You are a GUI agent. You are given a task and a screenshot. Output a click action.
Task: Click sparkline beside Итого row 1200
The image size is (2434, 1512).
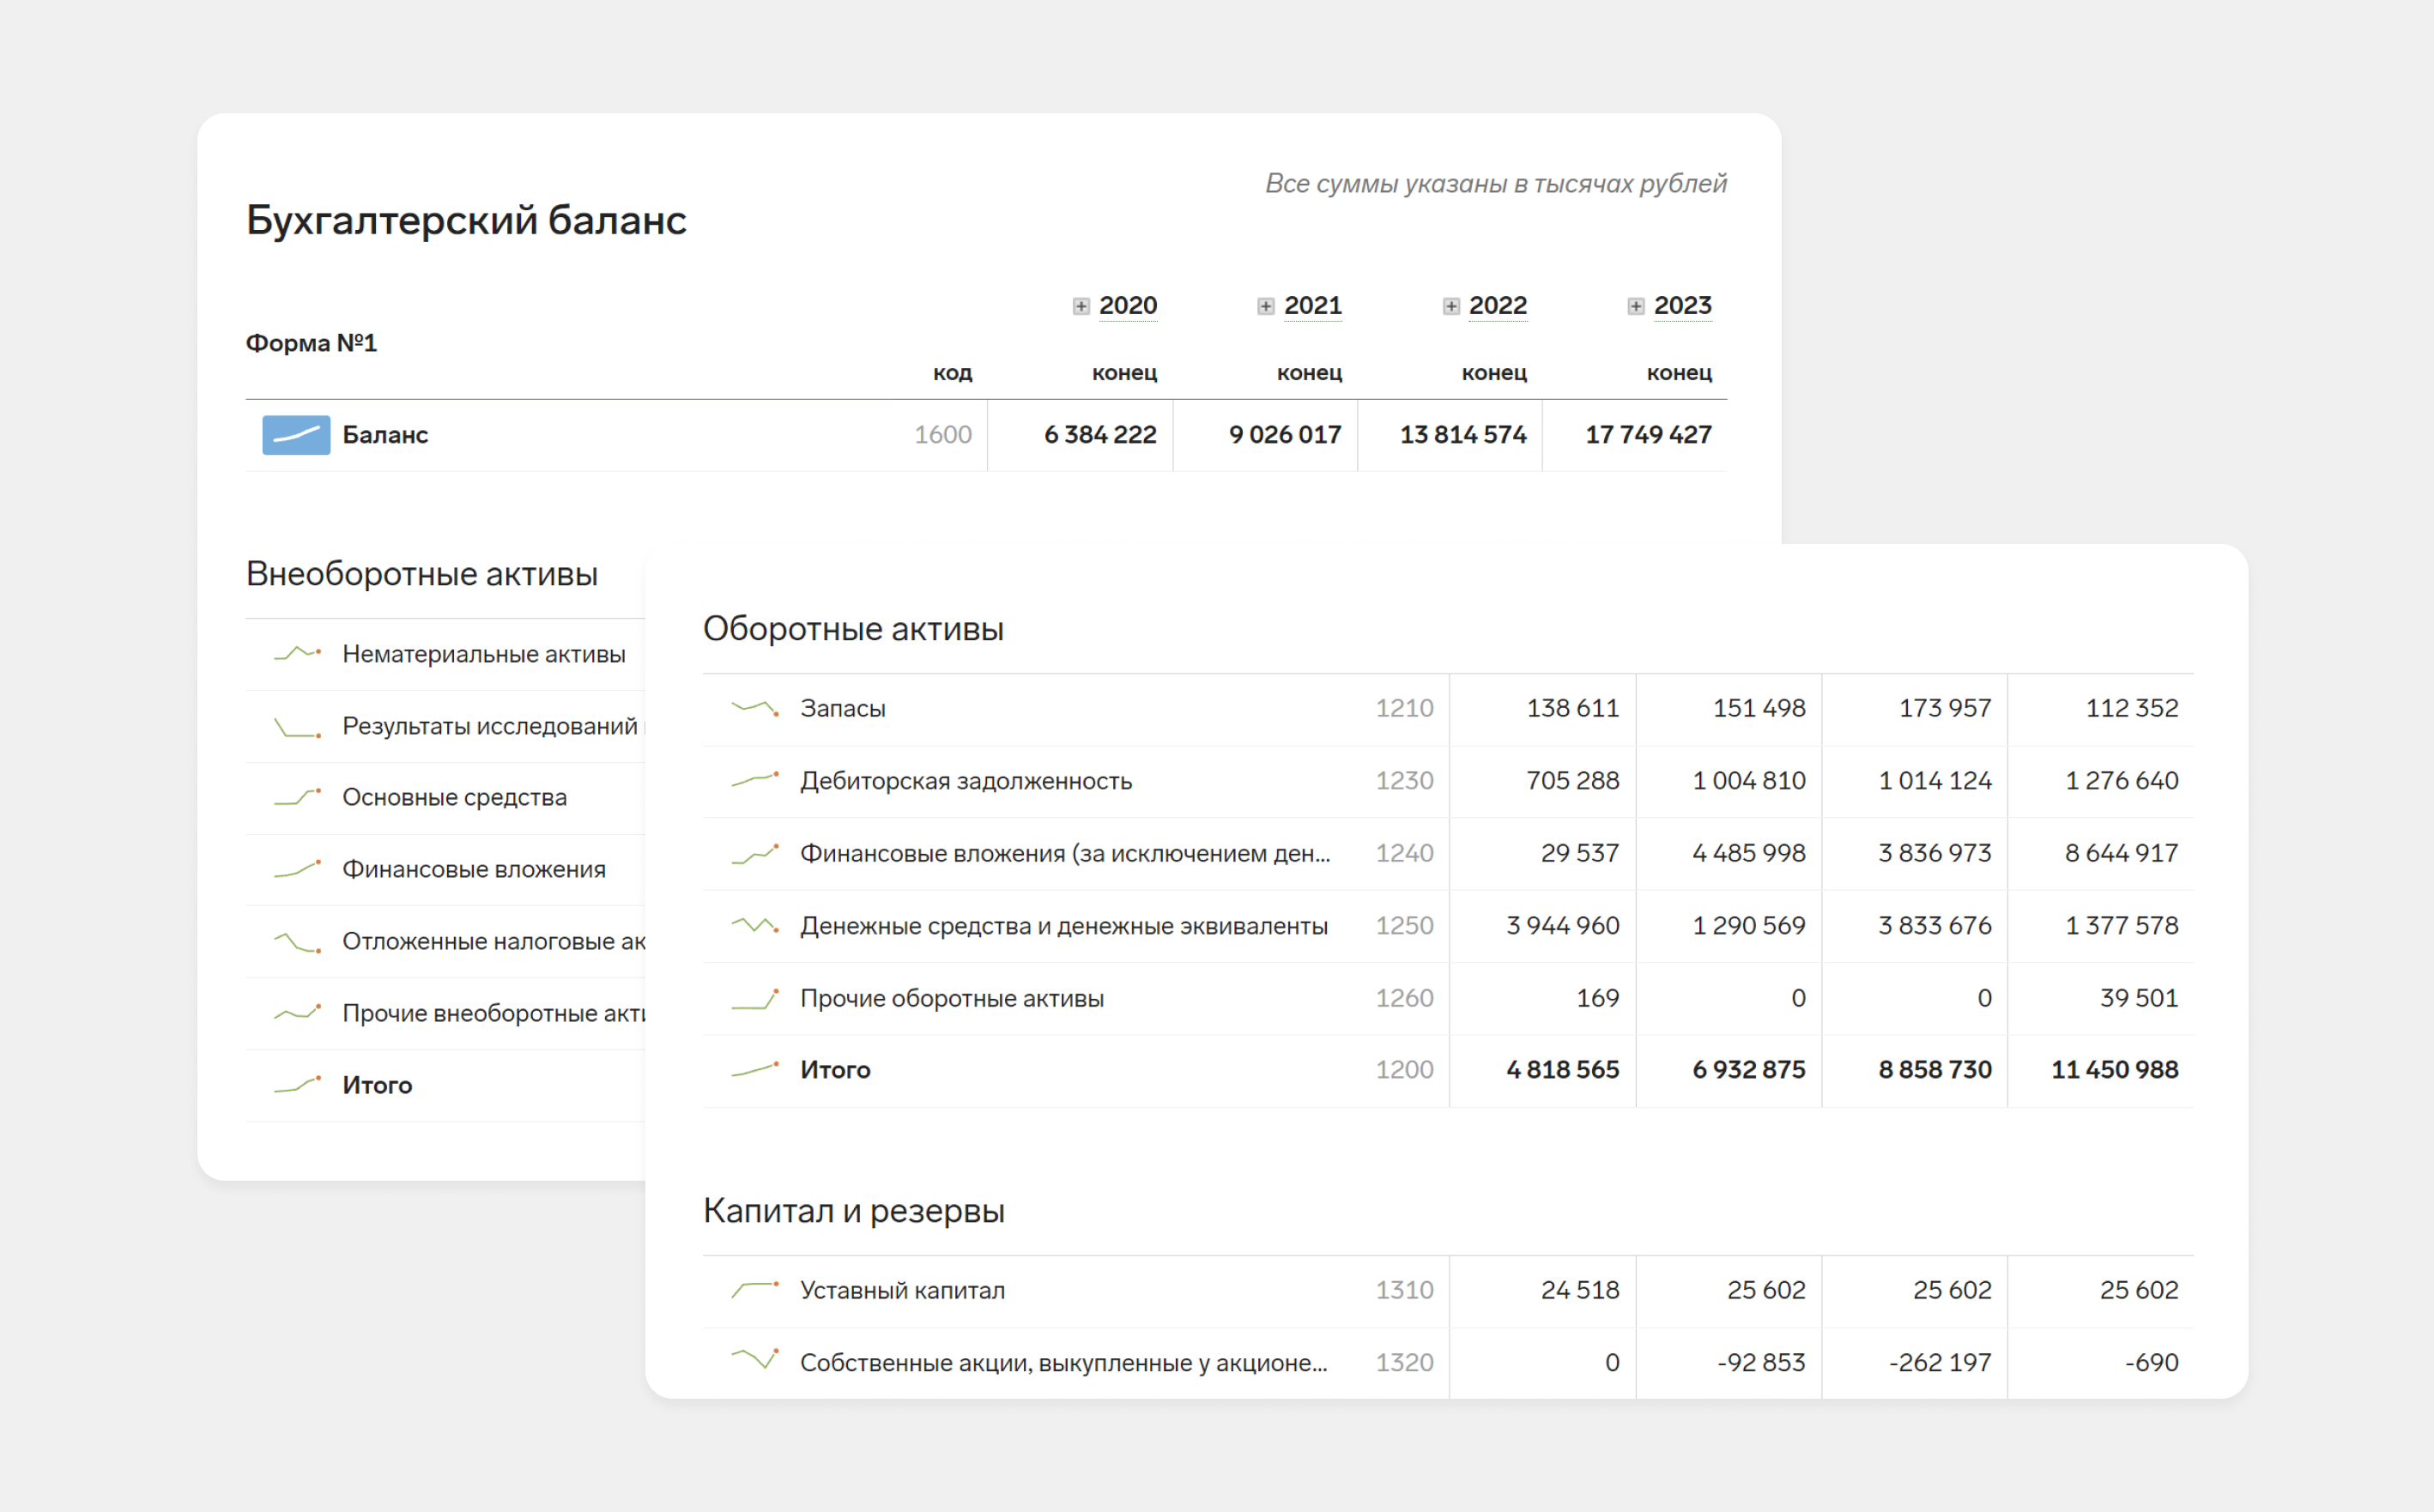755,1070
